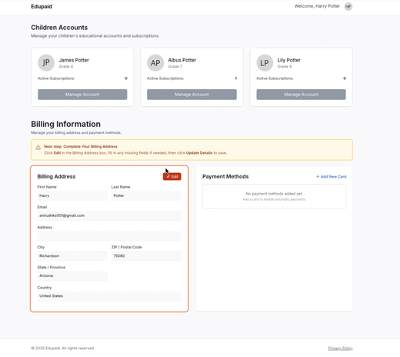Click the warning triangle icon in billing notice
The width and height of the screenshot is (400, 357).
[x=38, y=147]
